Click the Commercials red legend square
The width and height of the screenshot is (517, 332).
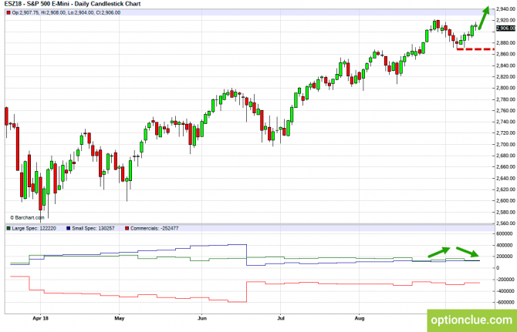127,228
